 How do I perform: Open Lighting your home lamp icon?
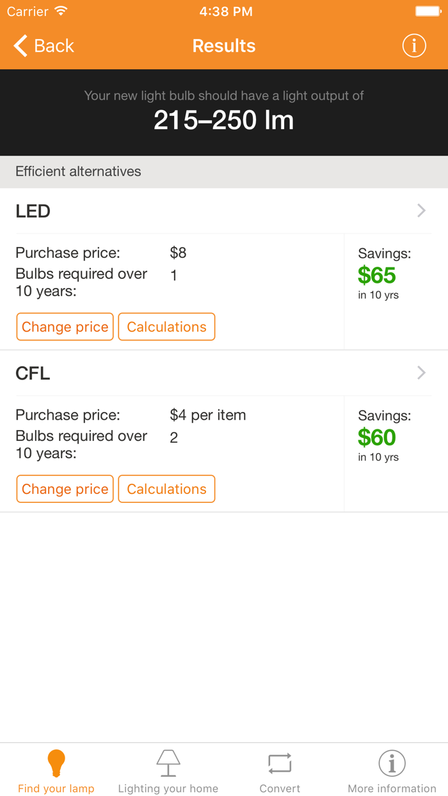click(168, 763)
